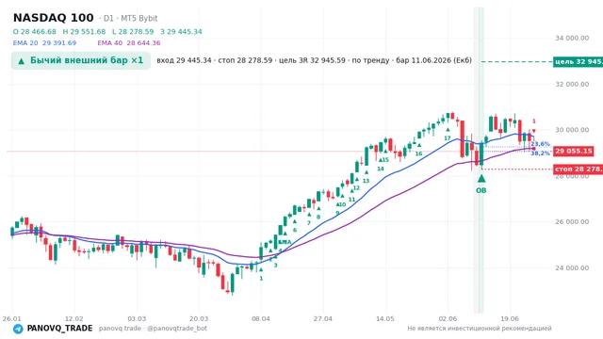Click the trade details text starting 'вход 29 445.34'
Image resolution: width=603 pixels, height=339 pixels.
[x=314, y=60]
